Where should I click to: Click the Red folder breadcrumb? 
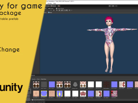[x=38, y=79]
